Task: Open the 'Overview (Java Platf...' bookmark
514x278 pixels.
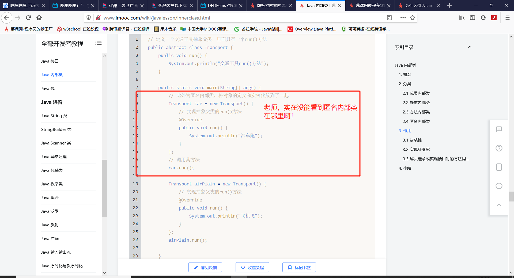Action: (x=312, y=29)
